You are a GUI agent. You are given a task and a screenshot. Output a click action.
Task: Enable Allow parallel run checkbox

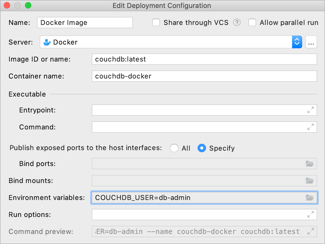pos(252,23)
